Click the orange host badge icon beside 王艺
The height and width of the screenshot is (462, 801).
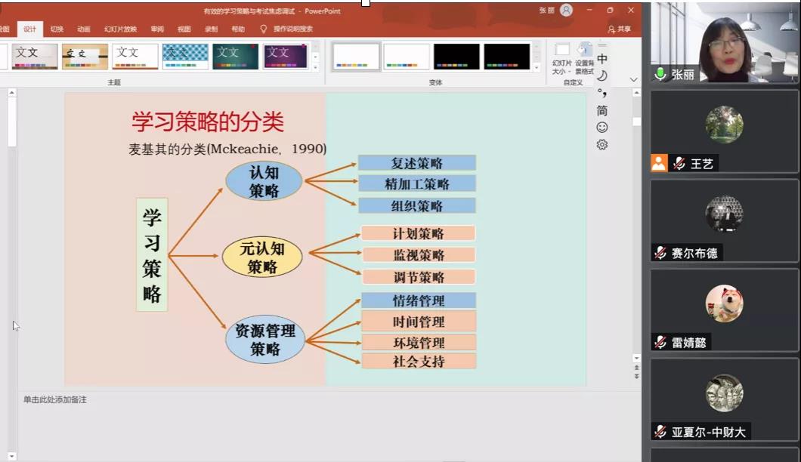(x=659, y=163)
